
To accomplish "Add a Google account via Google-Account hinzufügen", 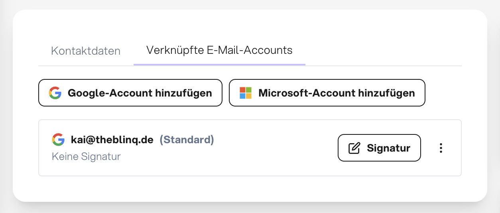I will (x=130, y=93).
